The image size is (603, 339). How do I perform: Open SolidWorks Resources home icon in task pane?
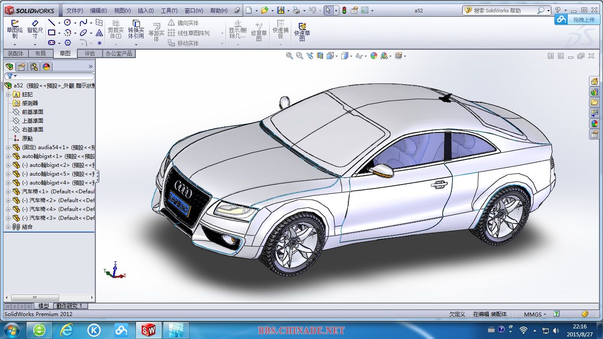(x=594, y=81)
